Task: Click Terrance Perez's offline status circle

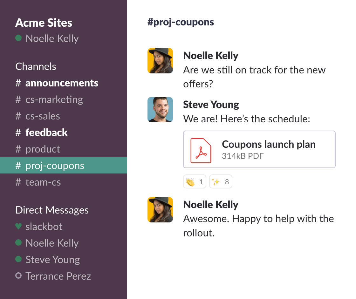Action: (18, 275)
